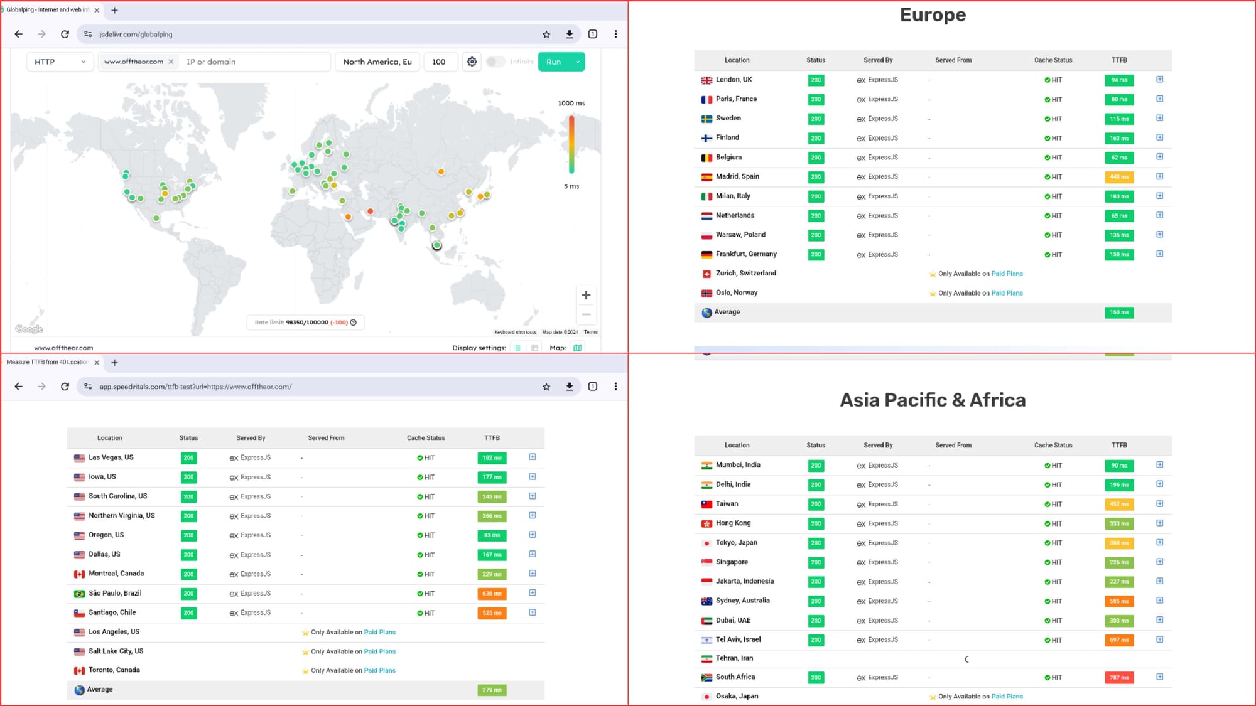Expand the South Africa result row
Image resolution: width=1256 pixels, height=706 pixels.
click(x=1160, y=677)
